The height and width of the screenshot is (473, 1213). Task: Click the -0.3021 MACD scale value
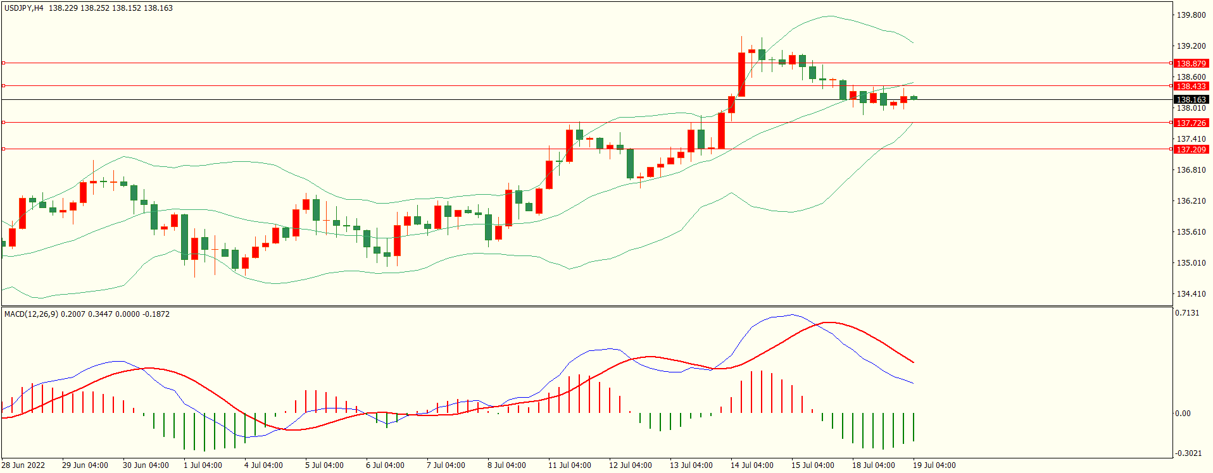click(1187, 453)
